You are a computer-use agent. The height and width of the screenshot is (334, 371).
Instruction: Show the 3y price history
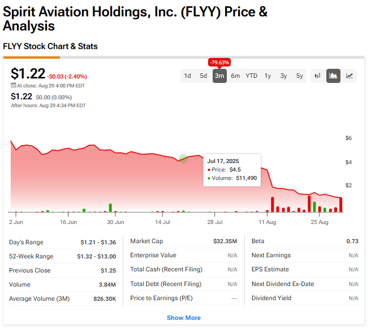click(283, 76)
